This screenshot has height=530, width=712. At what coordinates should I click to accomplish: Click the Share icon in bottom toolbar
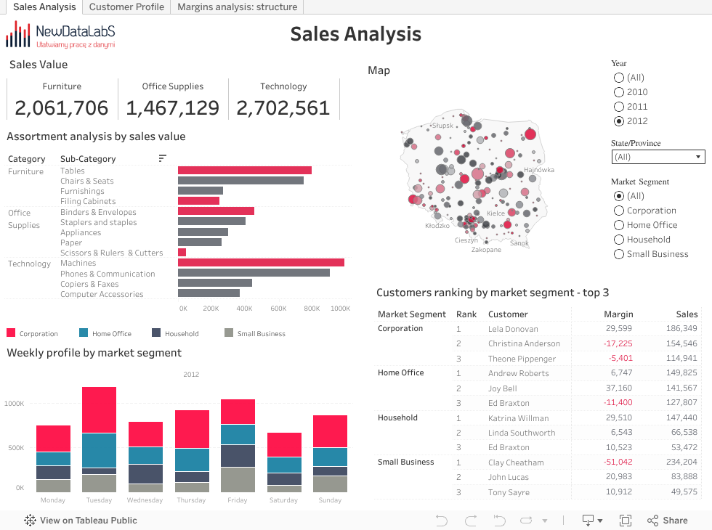[653, 521]
